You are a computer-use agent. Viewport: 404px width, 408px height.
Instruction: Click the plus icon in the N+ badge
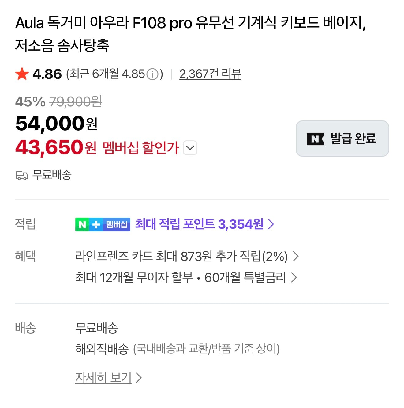[x=95, y=224]
